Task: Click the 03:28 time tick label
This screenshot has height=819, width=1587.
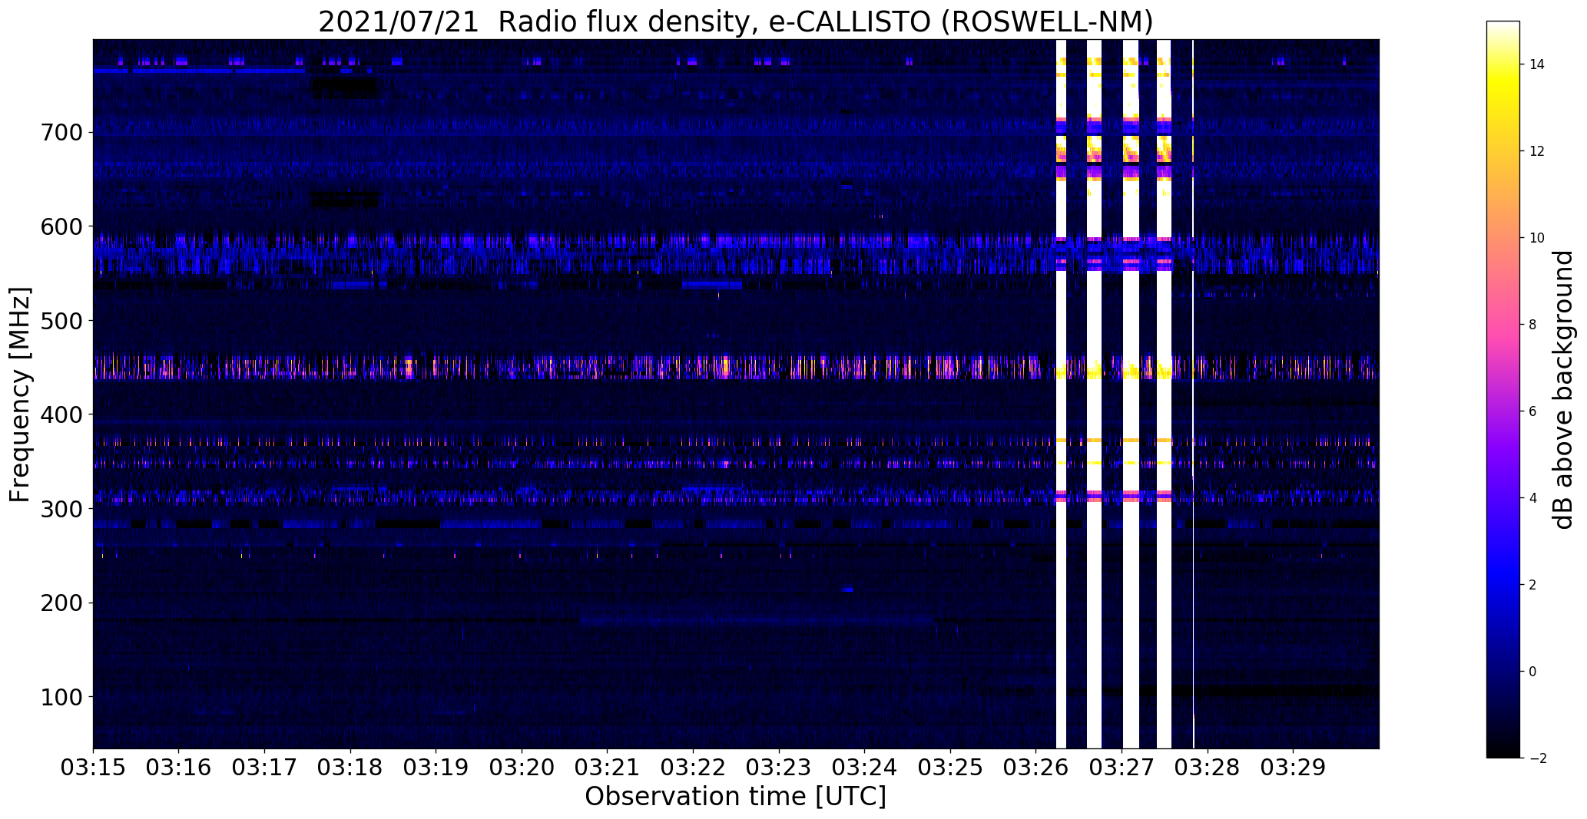Action: click(1208, 768)
